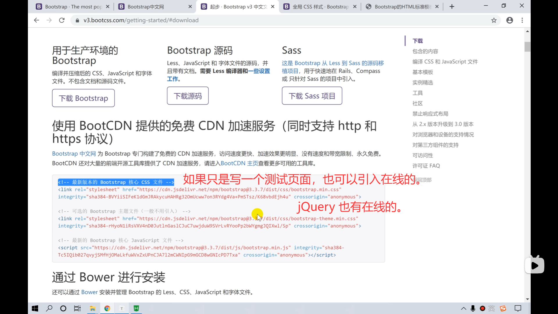Go to '基本模板' in the sidebar
558x314 pixels.
click(423, 72)
